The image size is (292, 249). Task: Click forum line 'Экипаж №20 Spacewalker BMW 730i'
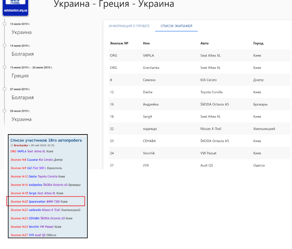coord(39,202)
